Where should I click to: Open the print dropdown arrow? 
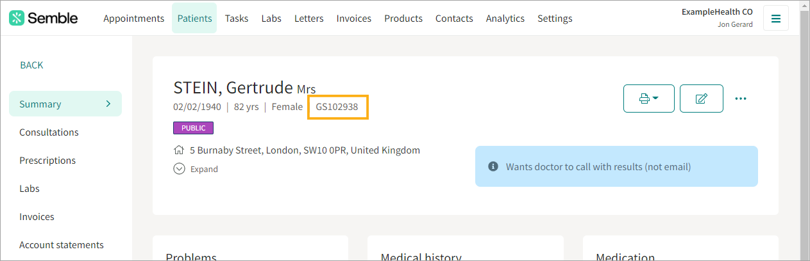(655, 99)
